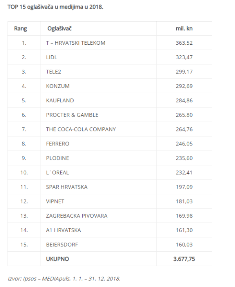
Task: Click the 'Izvor: Ipsos – MEDIApuls' source note
Action: coord(64,279)
